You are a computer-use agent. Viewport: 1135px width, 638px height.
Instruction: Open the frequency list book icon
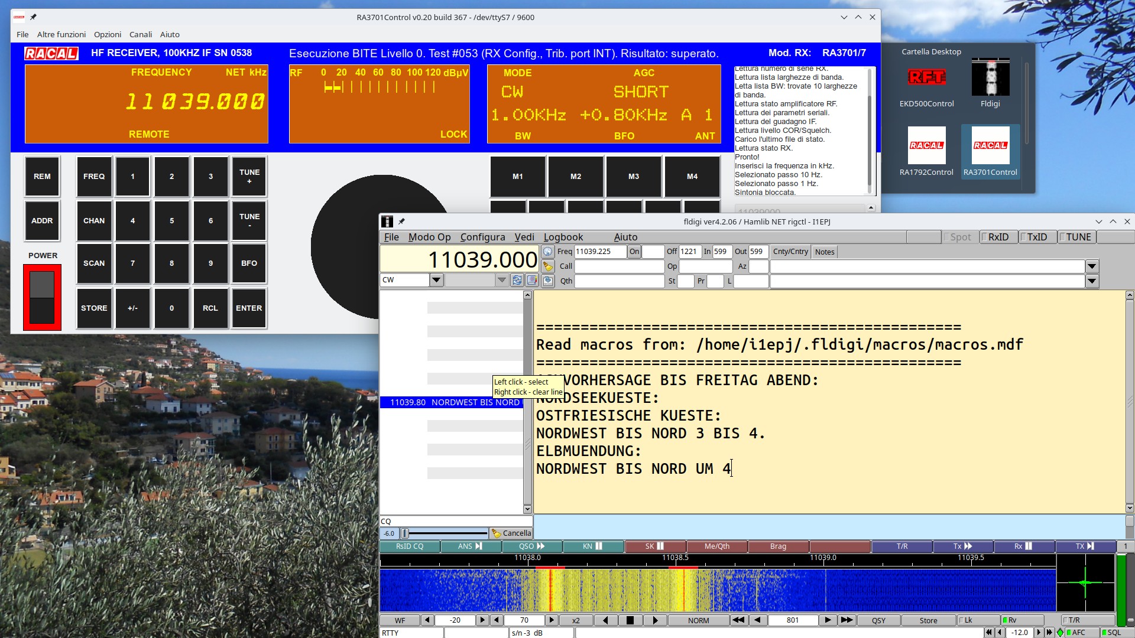click(x=531, y=280)
